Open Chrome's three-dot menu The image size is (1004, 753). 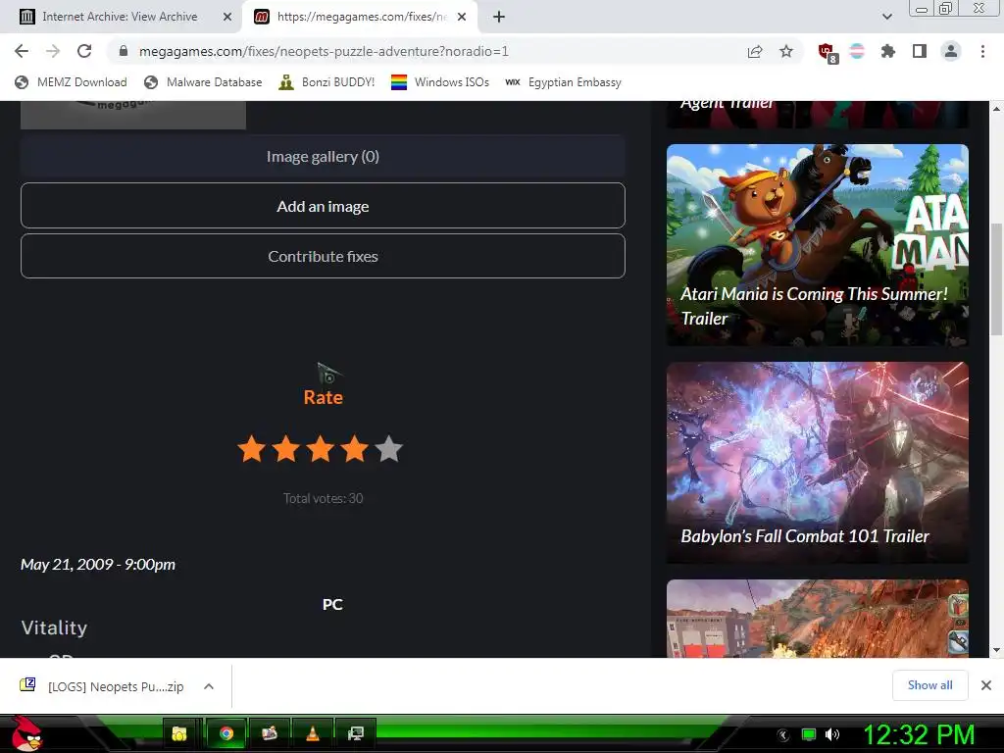pyautogui.click(x=982, y=51)
